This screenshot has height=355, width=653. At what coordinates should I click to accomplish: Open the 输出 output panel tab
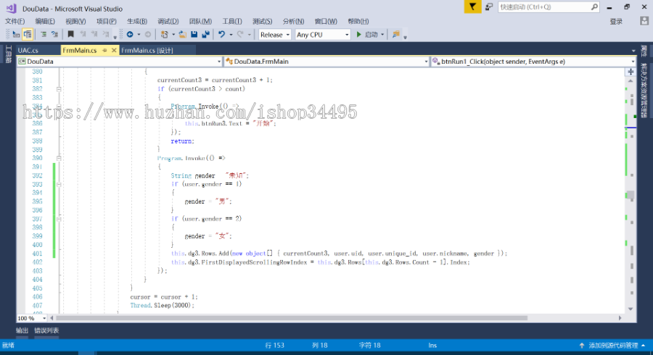click(x=22, y=330)
